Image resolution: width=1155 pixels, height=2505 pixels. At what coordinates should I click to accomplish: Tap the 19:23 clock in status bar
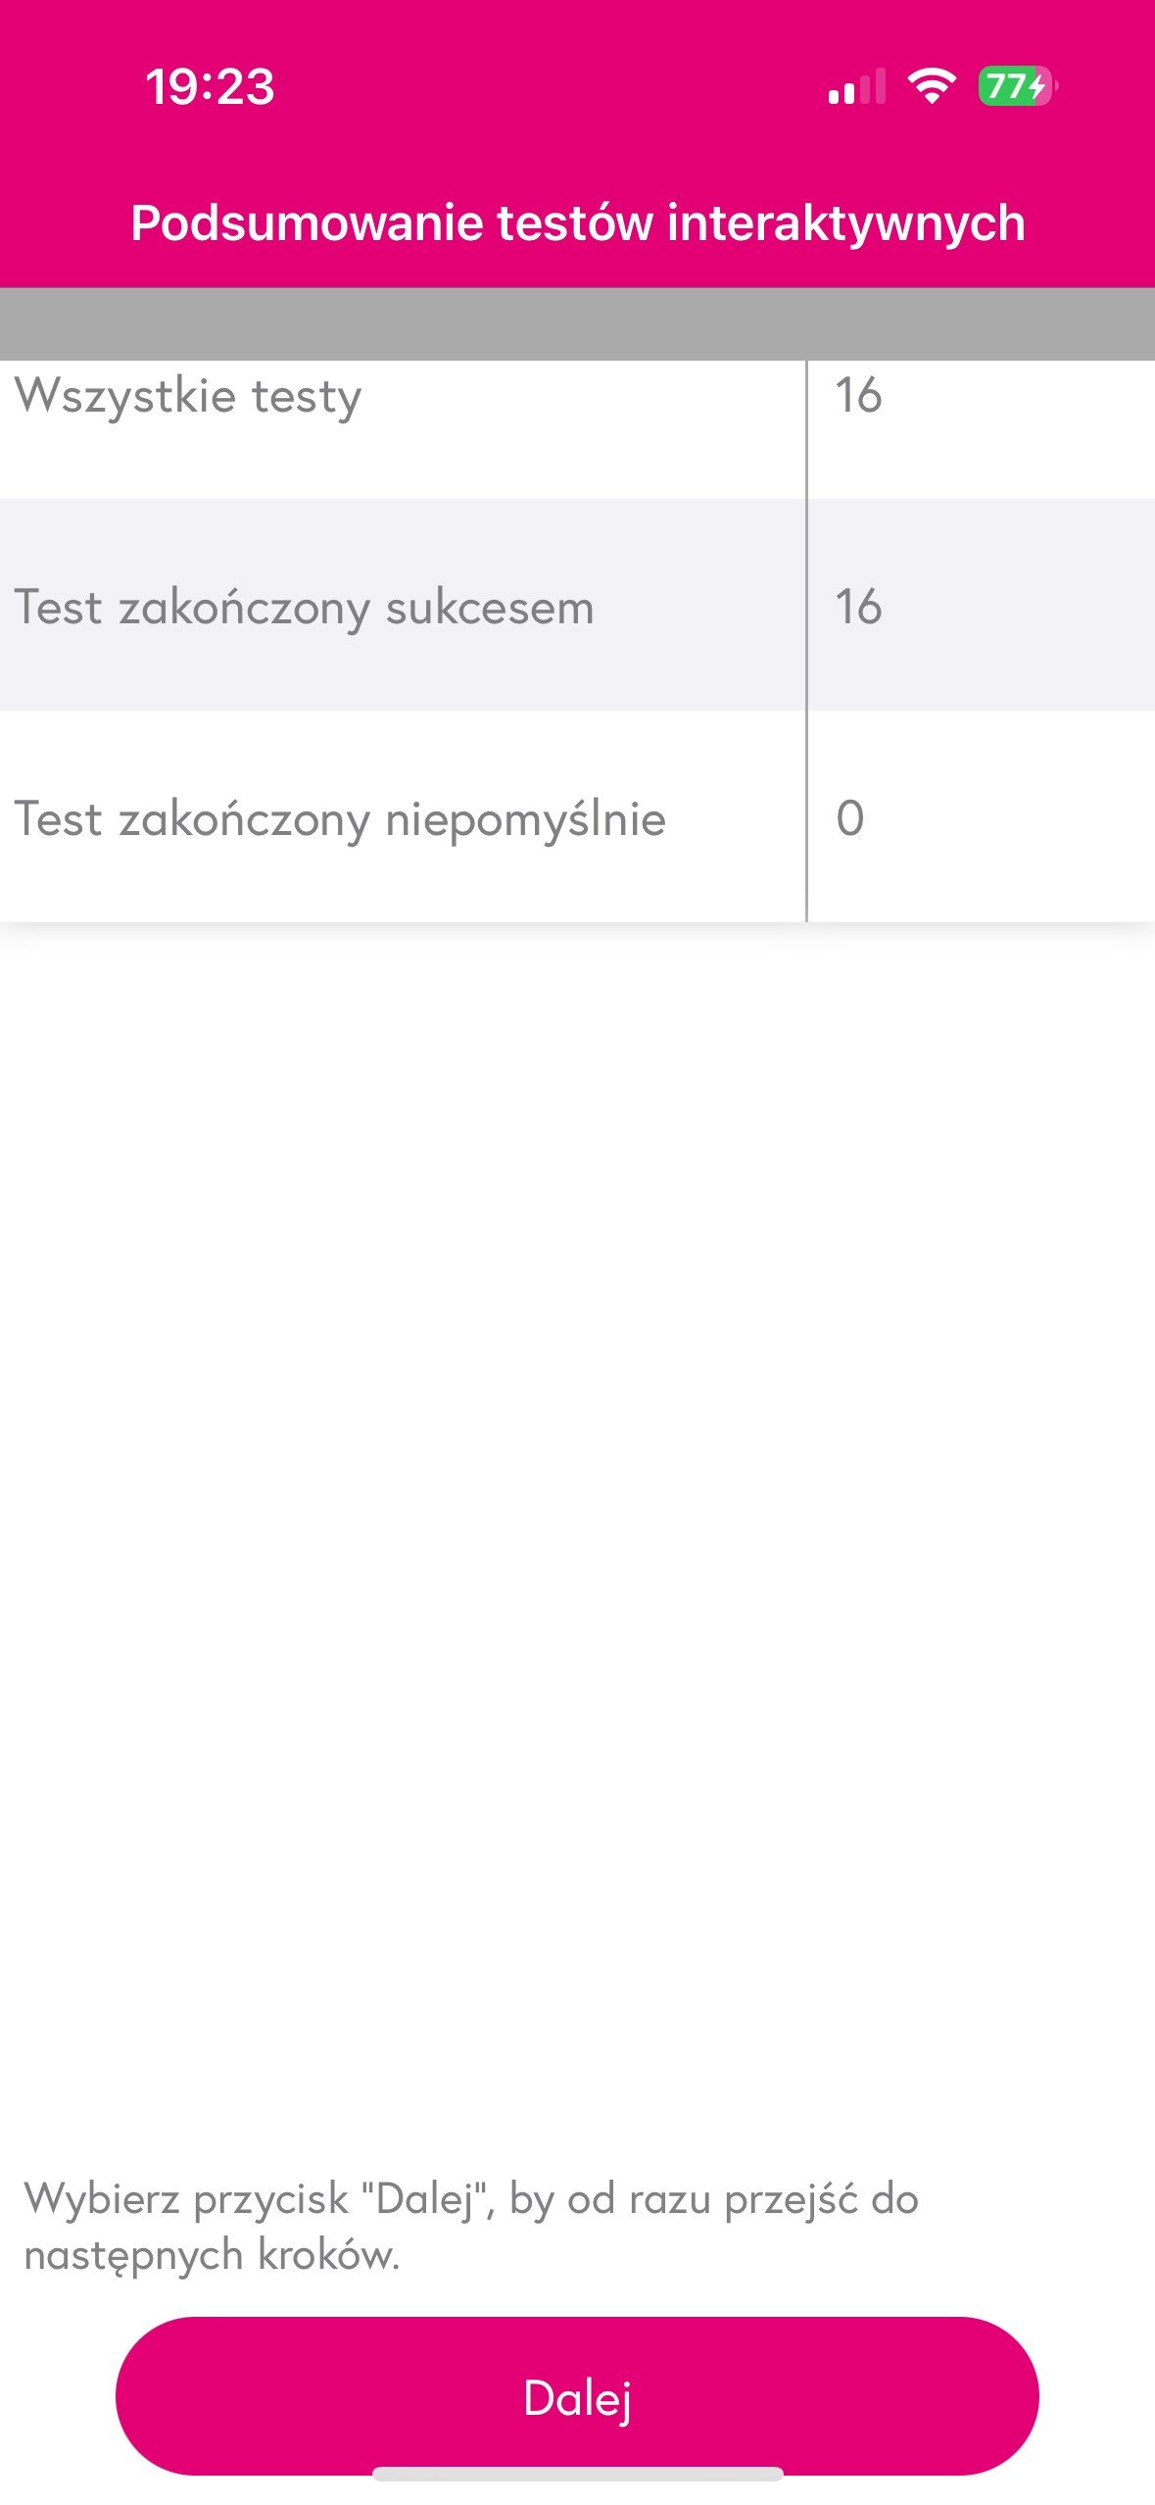pyautogui.click(x=210, y=86)
